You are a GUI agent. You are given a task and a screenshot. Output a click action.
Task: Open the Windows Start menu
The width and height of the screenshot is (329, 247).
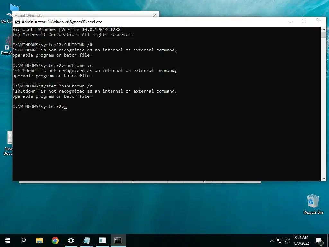coord(8,241)
